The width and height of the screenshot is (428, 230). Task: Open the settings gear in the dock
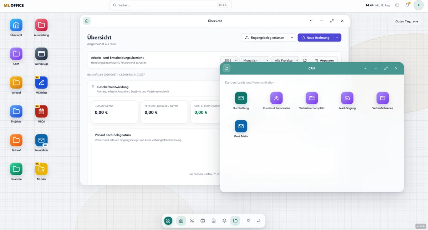224,221
